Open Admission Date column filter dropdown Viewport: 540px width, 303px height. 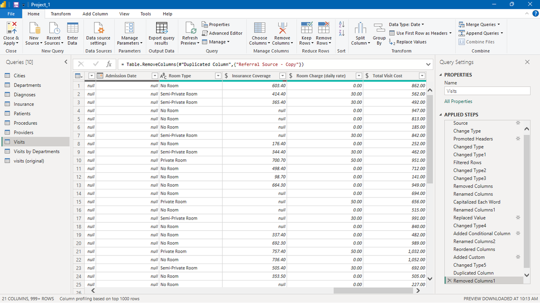pos(155,76)
